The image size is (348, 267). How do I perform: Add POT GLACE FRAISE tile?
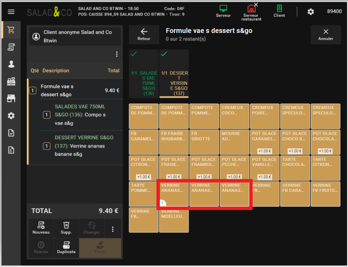pyautogui.click(x=174, y=168)
